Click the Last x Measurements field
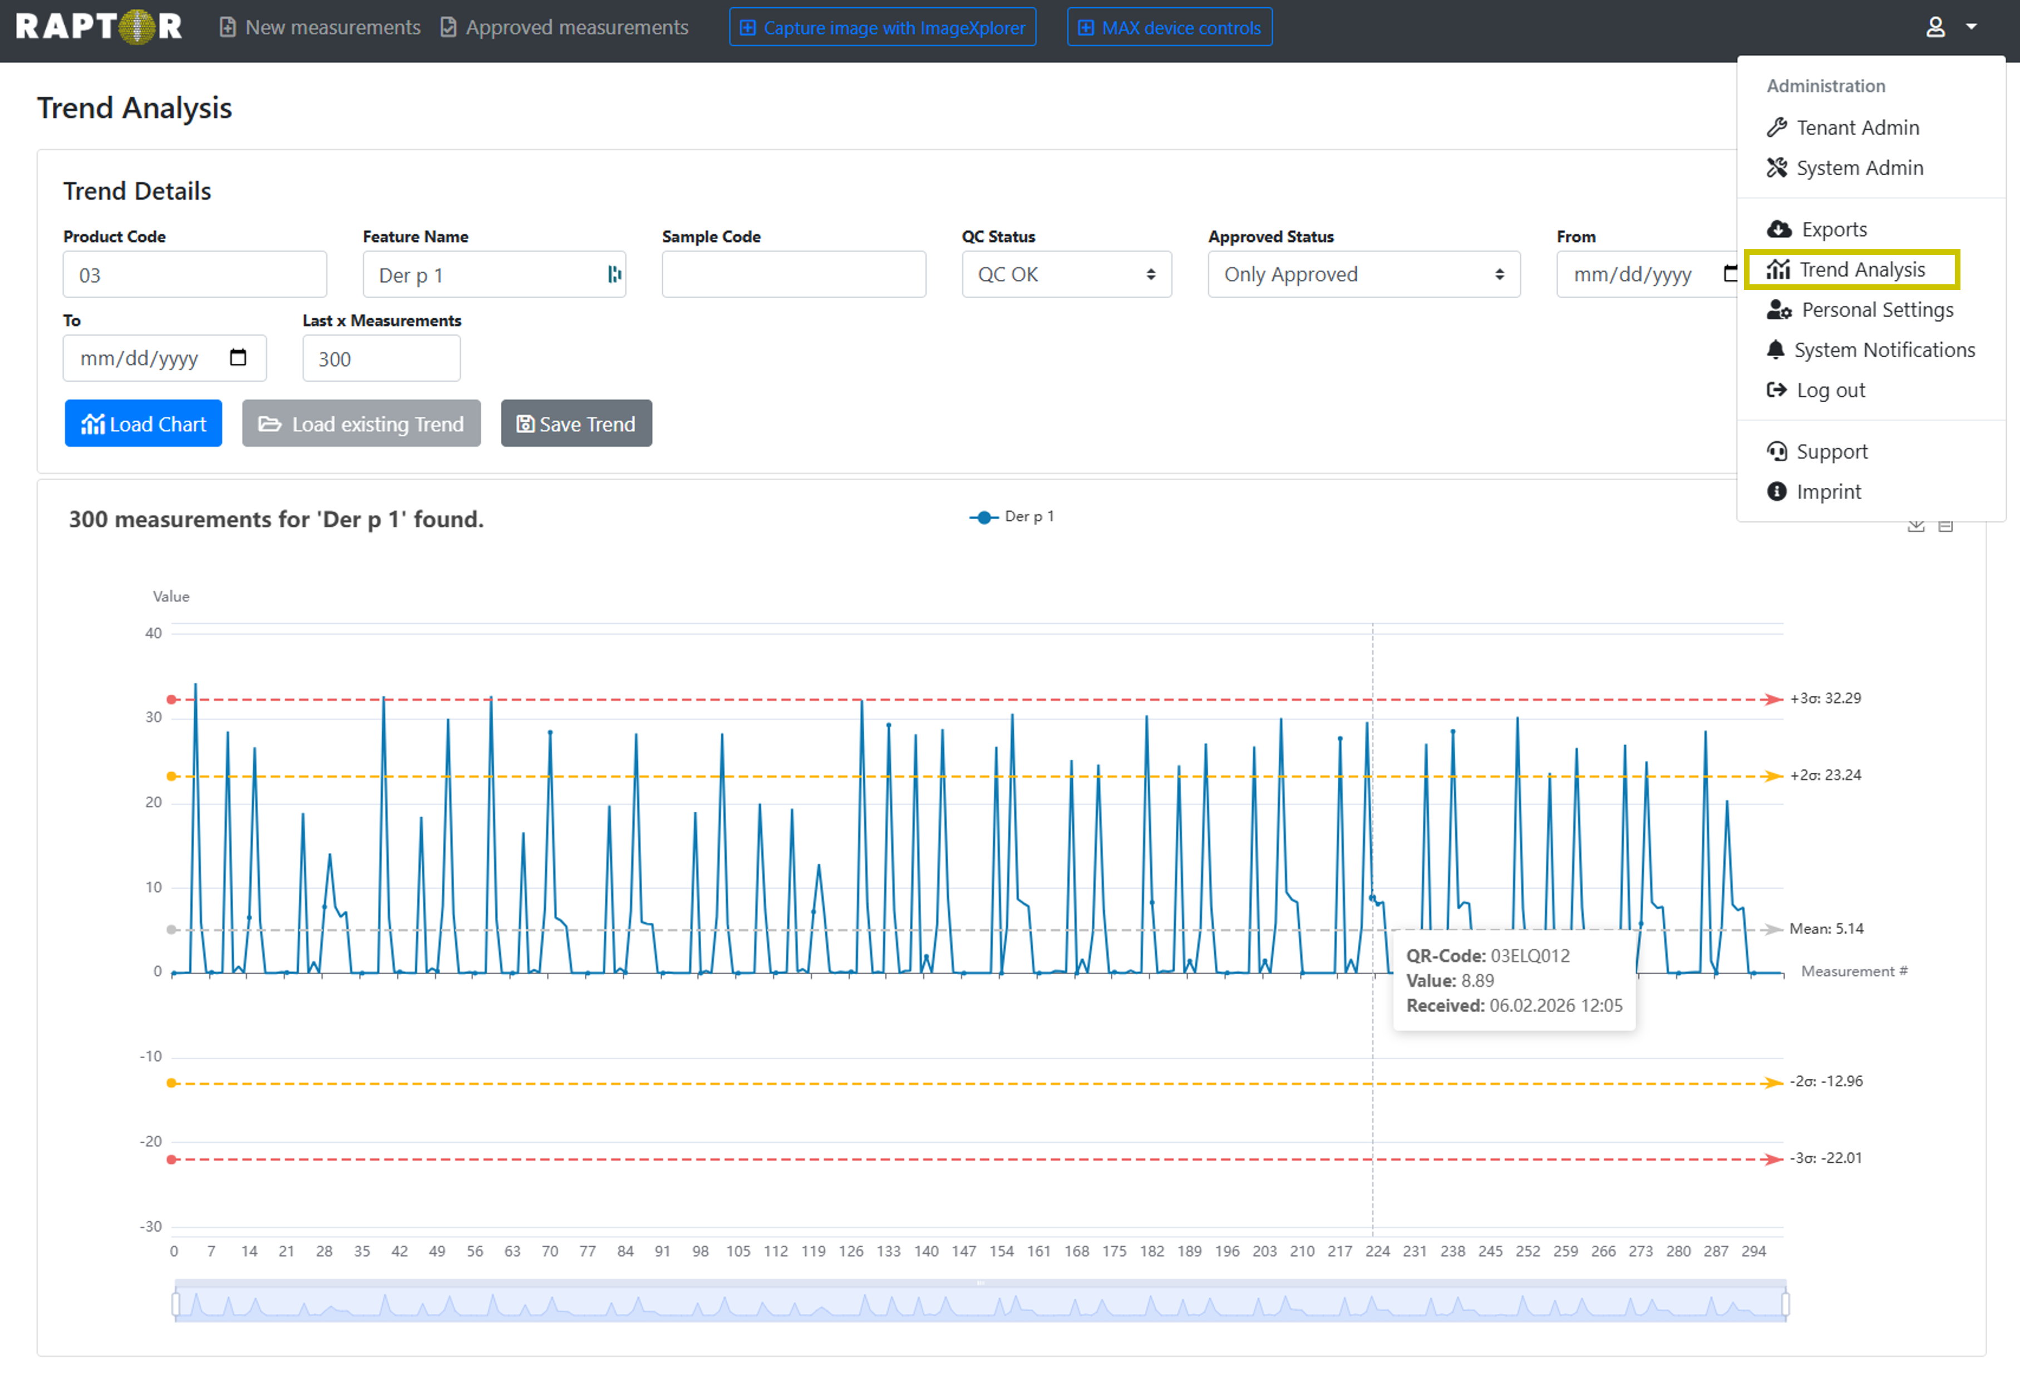2020x1377 pixels. (x=381, y=359)
